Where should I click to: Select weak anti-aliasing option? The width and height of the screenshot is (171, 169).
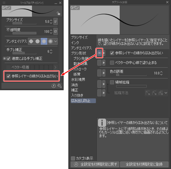[x=38, y=41]
